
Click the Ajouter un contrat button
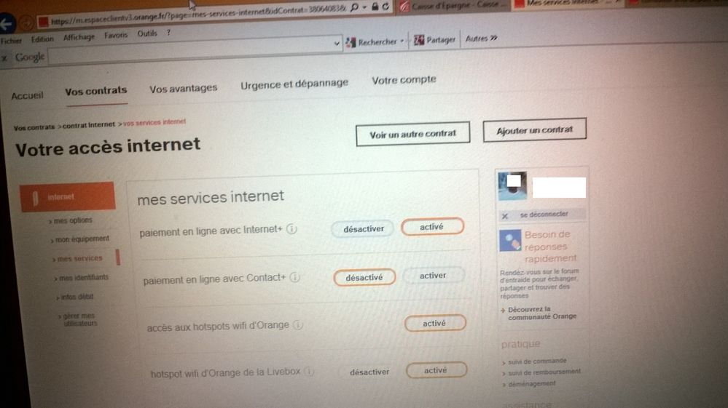tap(534, 130)
